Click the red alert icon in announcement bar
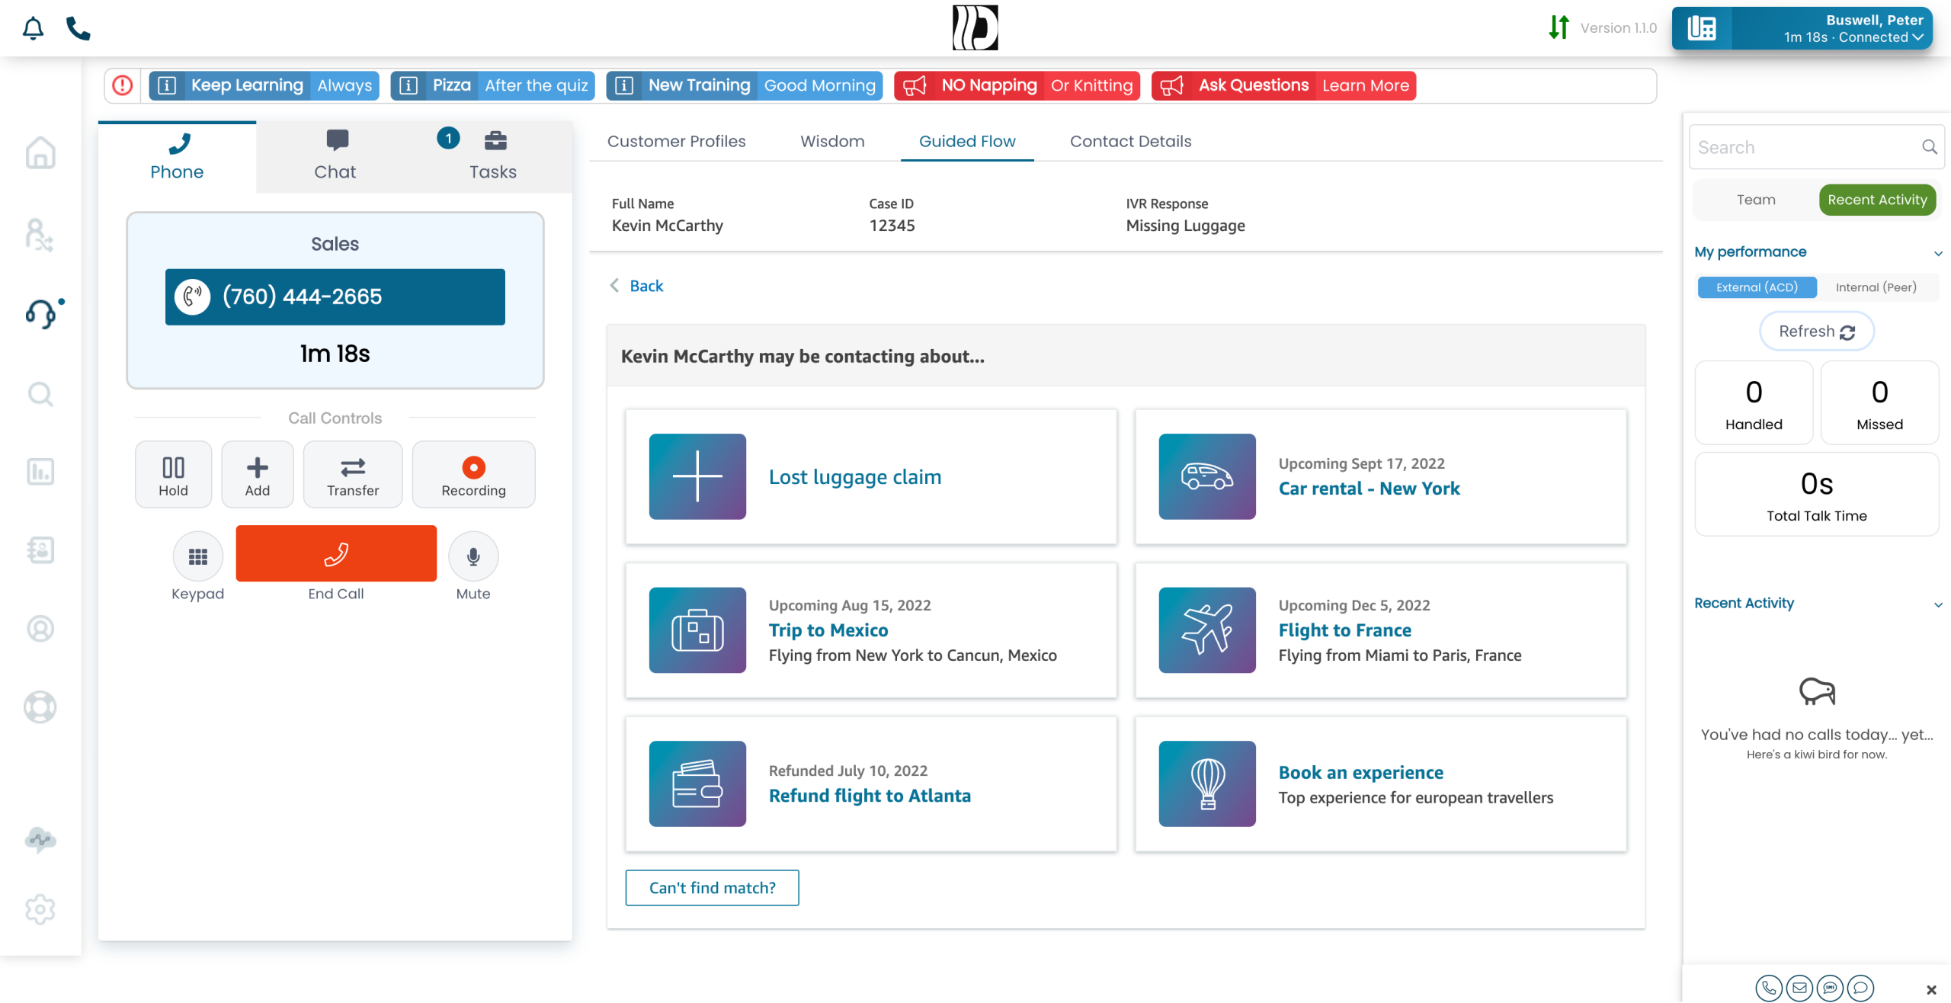 (x=123, y=85)
